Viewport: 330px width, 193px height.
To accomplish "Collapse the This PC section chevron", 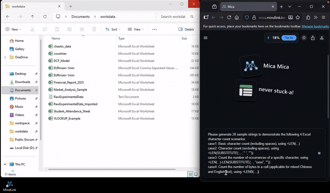I will [x=5, y=164].
